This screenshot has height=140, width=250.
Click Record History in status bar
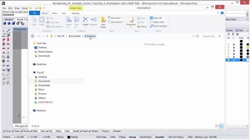point(176,137)
